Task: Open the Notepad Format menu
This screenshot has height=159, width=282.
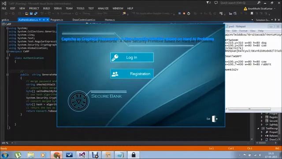Action: coord(243,31)
